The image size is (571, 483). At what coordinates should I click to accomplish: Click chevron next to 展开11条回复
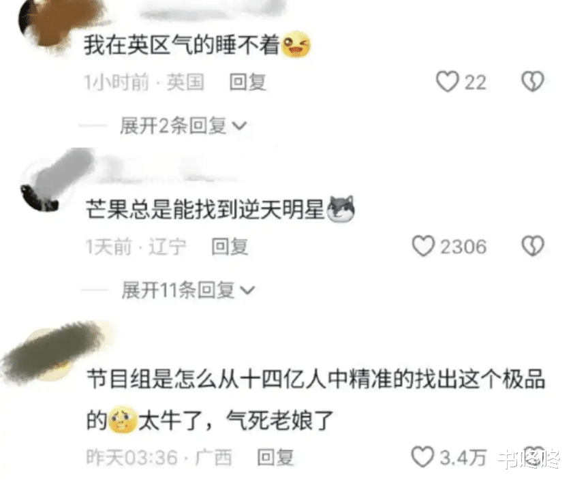(247, 290)
